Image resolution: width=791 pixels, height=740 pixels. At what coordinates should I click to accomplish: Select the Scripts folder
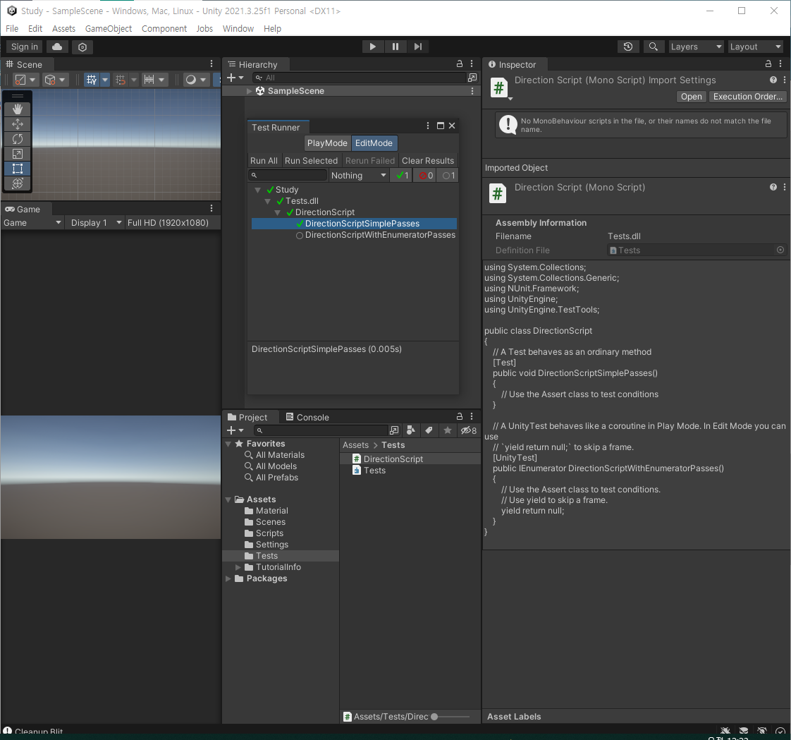point(269,533)
